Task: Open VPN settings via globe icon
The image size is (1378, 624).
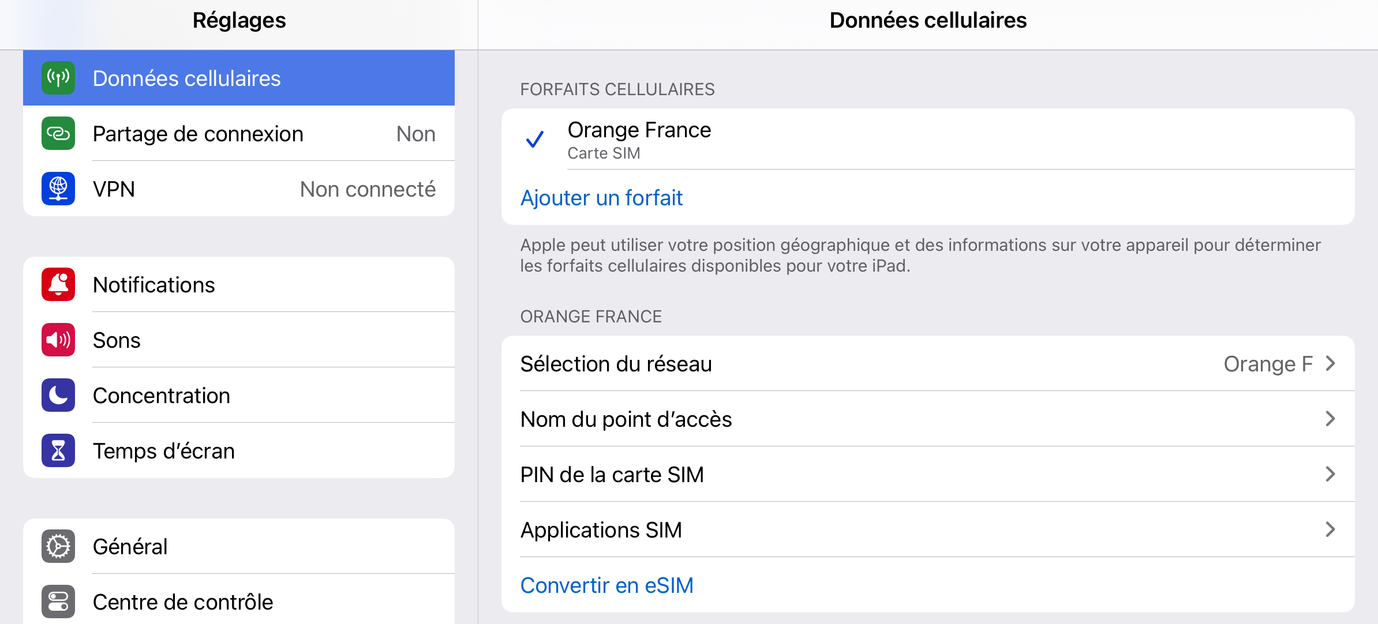Action: 58,189
